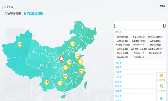Click the back-to-top arrow icon
The image size is (168, 101).
(161, 98)
